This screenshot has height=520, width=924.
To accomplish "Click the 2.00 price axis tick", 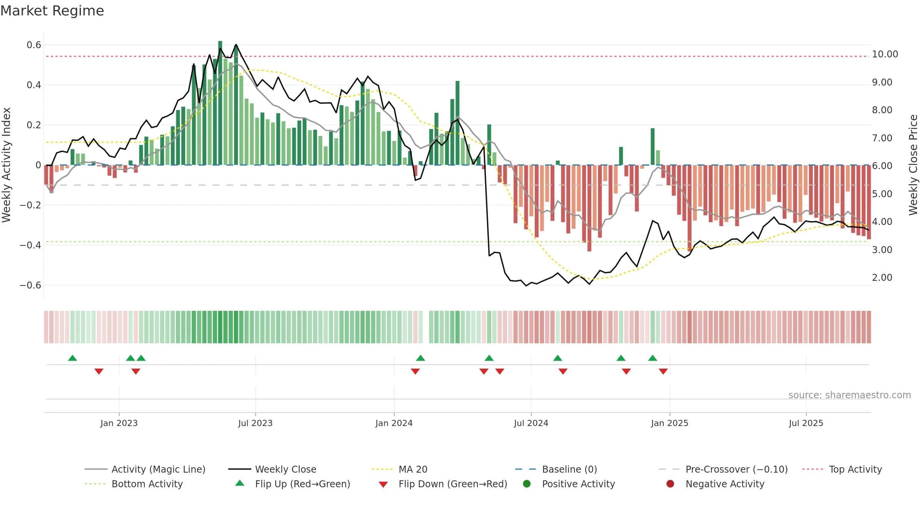I will point(882,278).
